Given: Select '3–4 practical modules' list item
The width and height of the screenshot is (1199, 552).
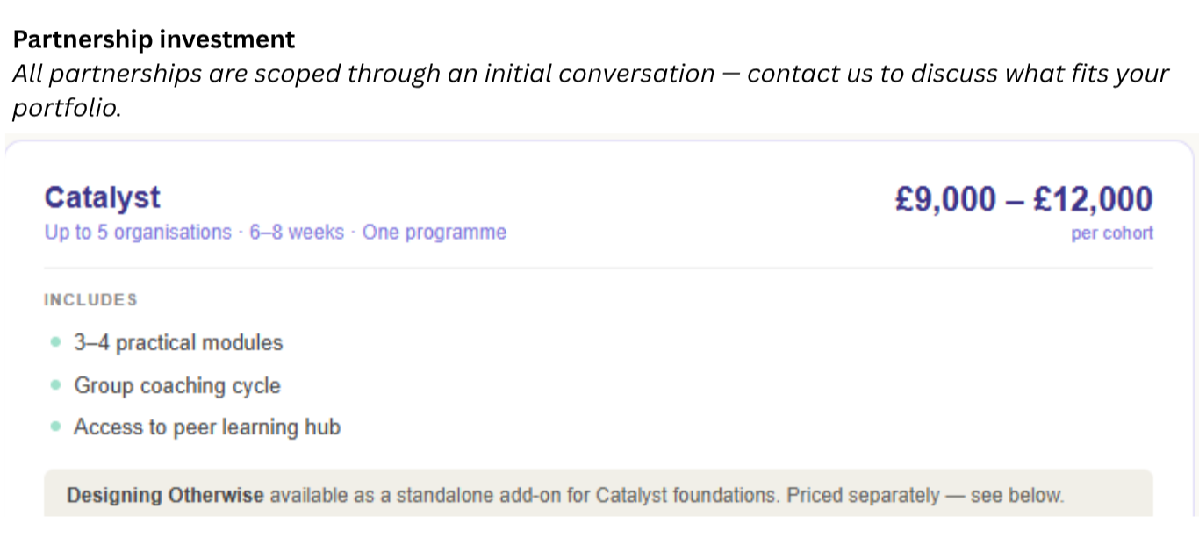Looking at the screenshot, I should pyautogui.click(x=178, y=342).
